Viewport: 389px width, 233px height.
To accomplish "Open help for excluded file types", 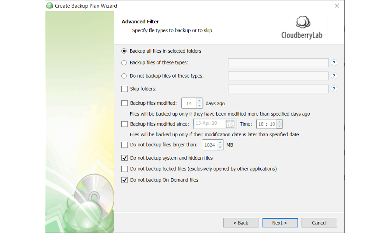I will tap(334, 76).
